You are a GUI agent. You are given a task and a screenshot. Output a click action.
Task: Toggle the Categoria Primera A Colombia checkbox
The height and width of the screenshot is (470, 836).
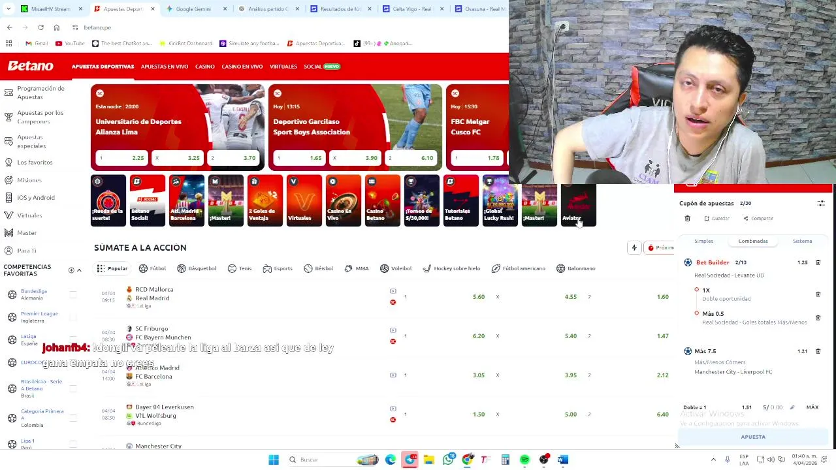pyautogui.click(x=73, y=418)
